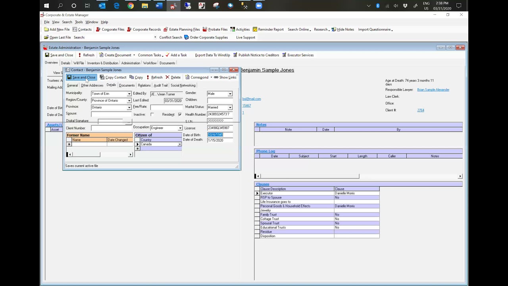The height and width of the screenshot is (286, 508).
Task: Open the Region/County dropdown
Action: coord(129,100)
